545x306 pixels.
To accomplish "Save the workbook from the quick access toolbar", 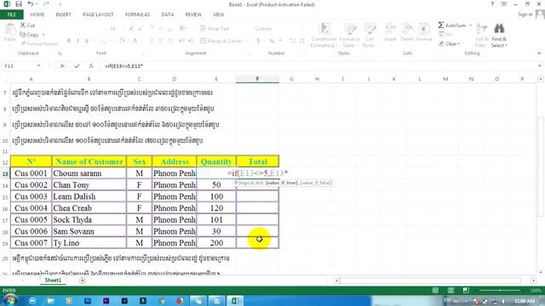I will [x=19, y=4].
